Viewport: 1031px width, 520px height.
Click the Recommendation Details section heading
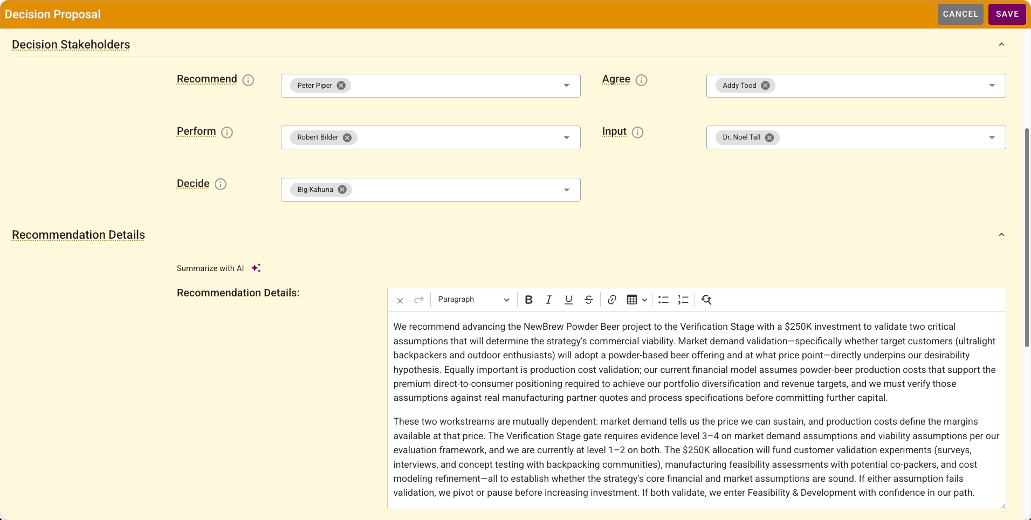78,235
